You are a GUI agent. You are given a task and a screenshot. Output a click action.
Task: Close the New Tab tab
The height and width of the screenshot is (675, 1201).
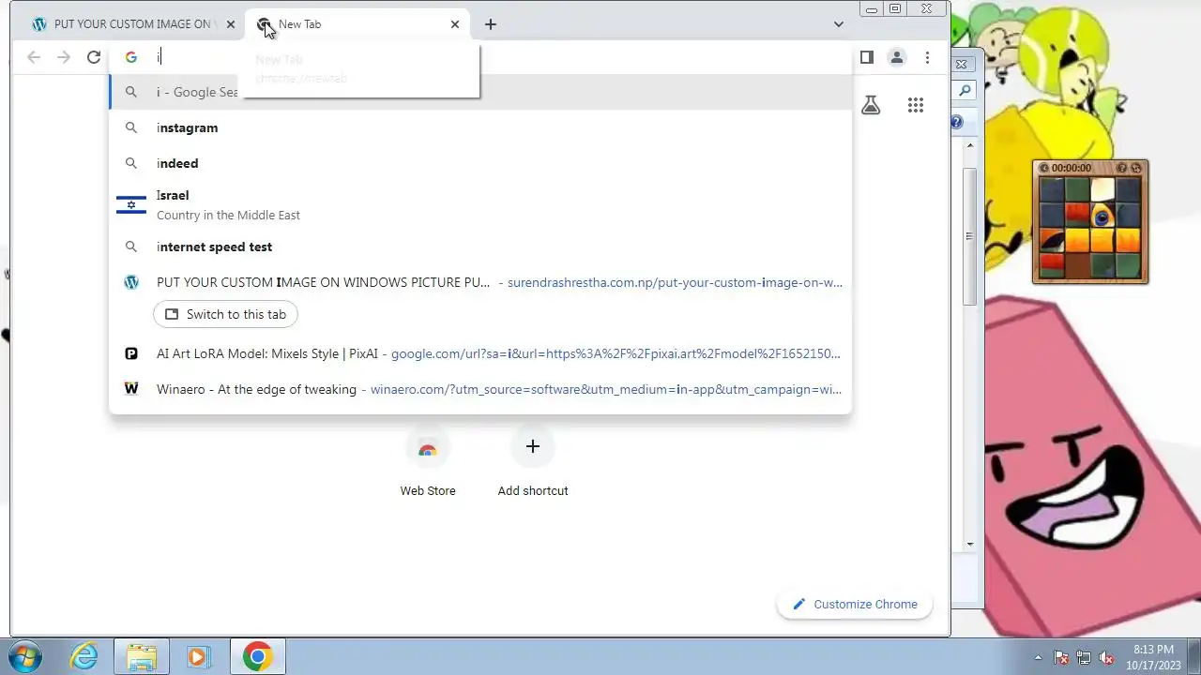point(455,24)
